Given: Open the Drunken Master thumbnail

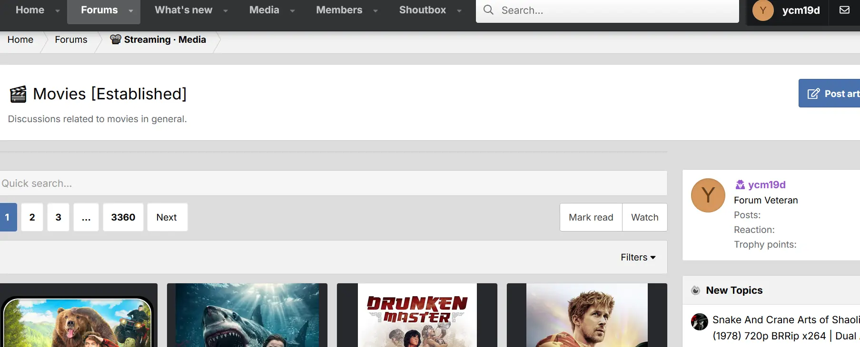Looking at the screenshot, I should [417, 315].
